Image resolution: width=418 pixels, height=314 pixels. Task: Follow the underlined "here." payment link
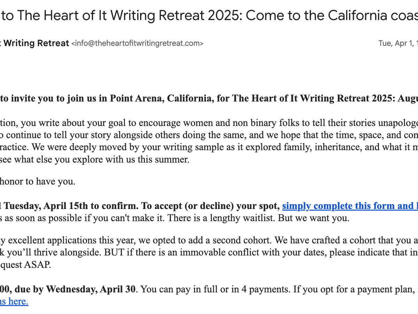pos(14,301)
